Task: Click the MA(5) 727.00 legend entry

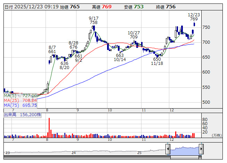Action: [x=20, y=96]
